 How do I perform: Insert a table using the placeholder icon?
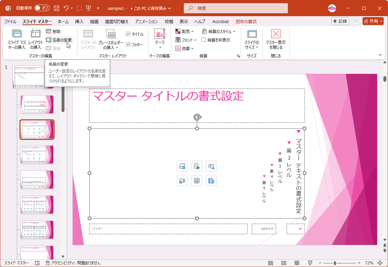pos(197,181)
